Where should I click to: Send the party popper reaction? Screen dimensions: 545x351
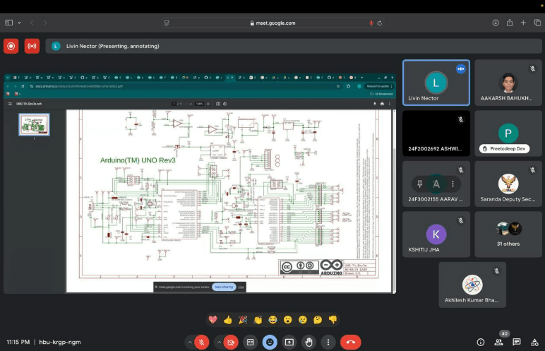coord(243,319)
